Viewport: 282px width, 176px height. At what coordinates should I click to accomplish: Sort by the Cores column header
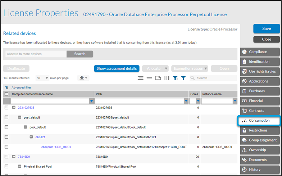(x=194, y=94)
